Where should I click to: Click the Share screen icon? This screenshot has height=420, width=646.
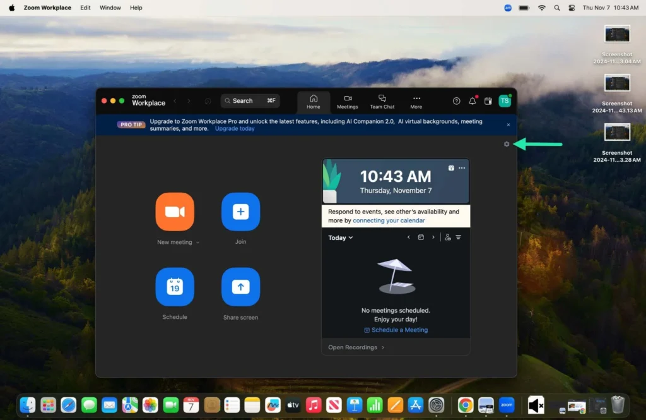point(240,286)
